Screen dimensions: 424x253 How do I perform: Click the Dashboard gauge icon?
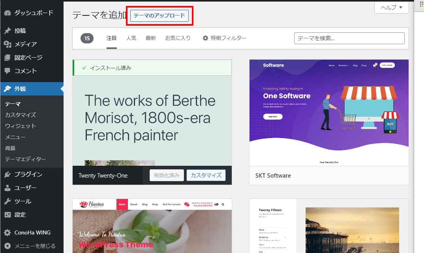[8, 13]
